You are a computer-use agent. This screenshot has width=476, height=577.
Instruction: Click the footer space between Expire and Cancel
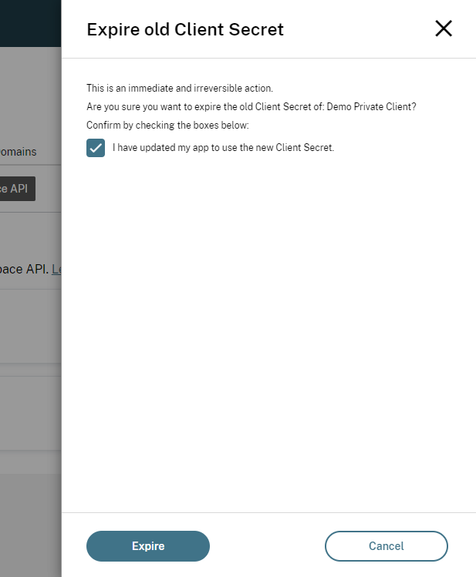tap(267, 546)
